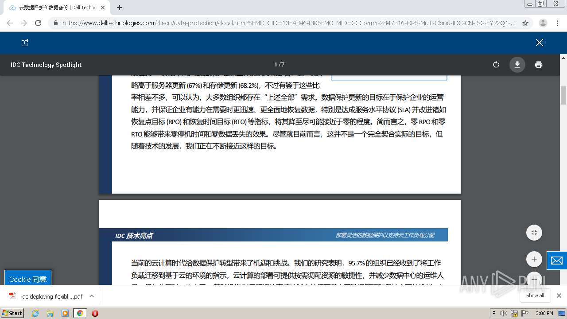Close the PDF overlay with X
567x319 pixels.
click(x=539, y=43)
